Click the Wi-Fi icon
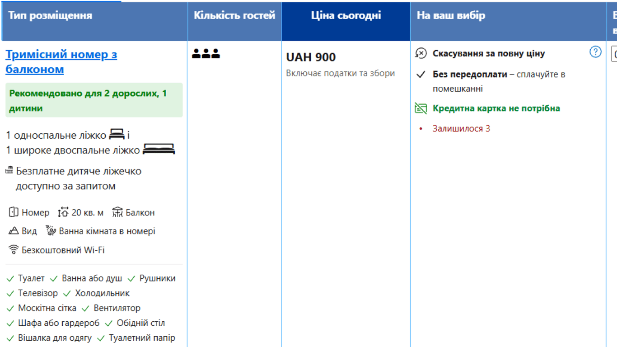 pyautogui.click(x=14, y=249)
